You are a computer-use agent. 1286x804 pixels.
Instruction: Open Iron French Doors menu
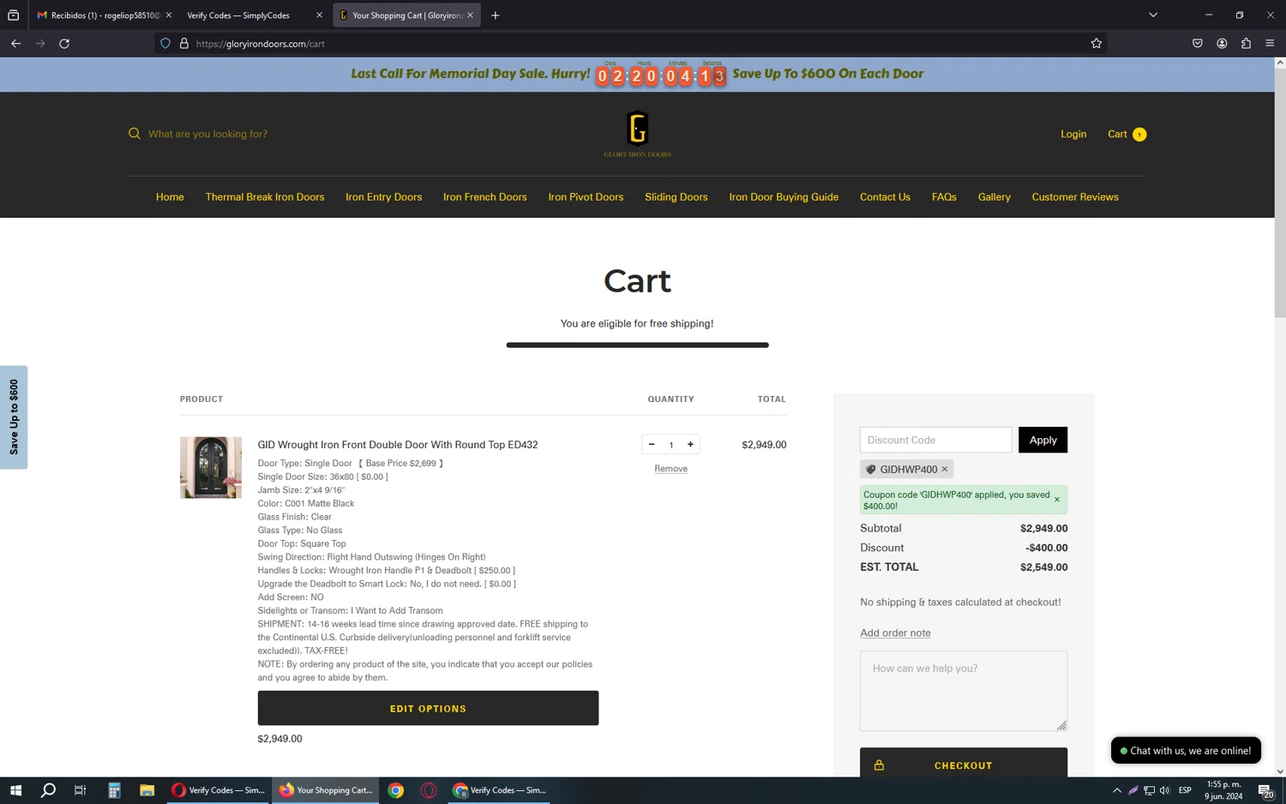[485, 197]
